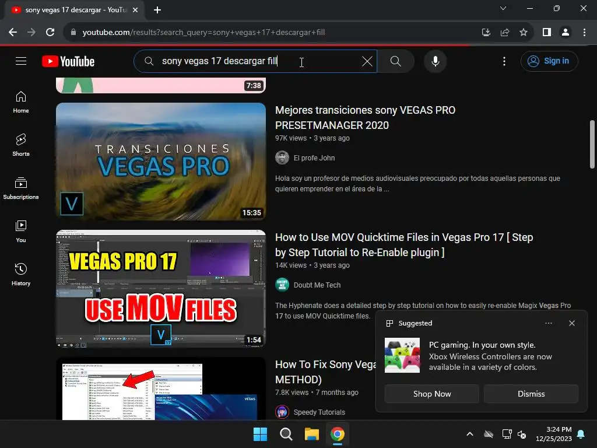Click Shop Now in the notification
Image resolution: width=597 pixels, height=448 pixels.
point(432,394)
